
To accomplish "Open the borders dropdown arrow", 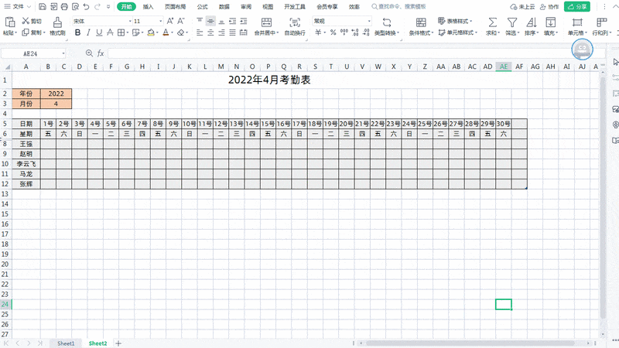I will 128,32.
